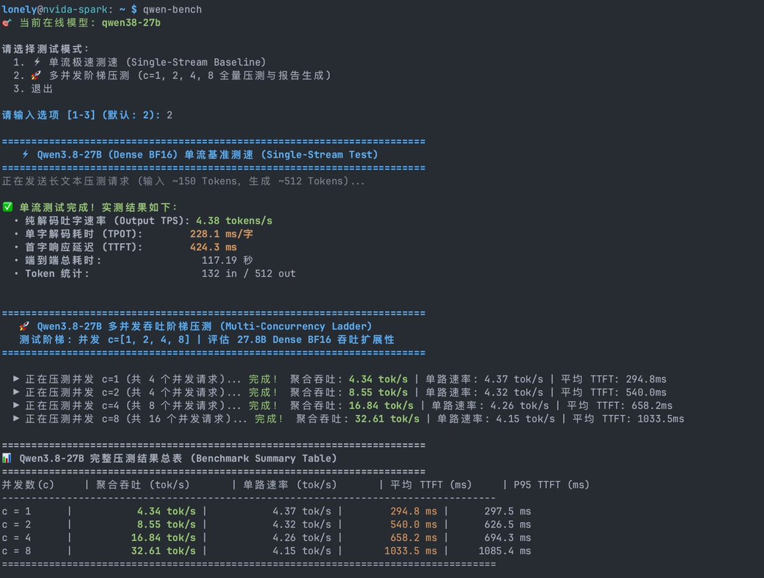Click the P95 value '297.5 ms'
This screenshot has width=764, height=578.
[507, 511]
